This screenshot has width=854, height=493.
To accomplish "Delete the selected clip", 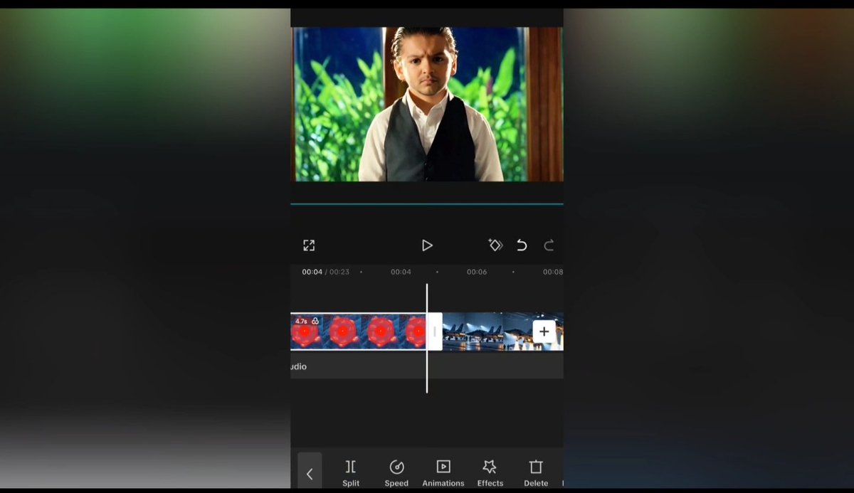I will coord(536,473).
